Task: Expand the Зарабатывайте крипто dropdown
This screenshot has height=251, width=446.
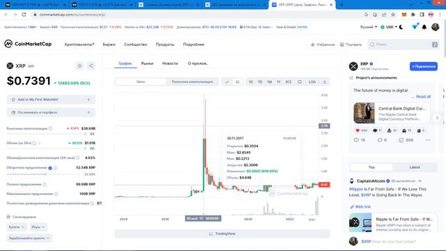Action: pyautogui.click(x=29, y=238)
